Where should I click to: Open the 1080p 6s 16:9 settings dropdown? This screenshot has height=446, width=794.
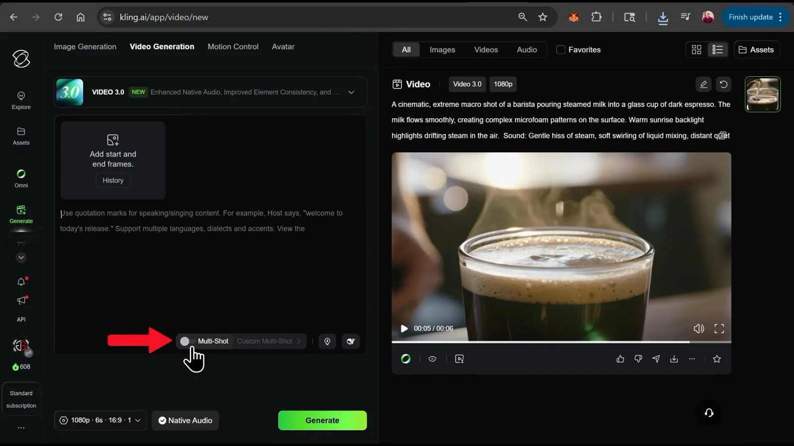click(100, 420)
